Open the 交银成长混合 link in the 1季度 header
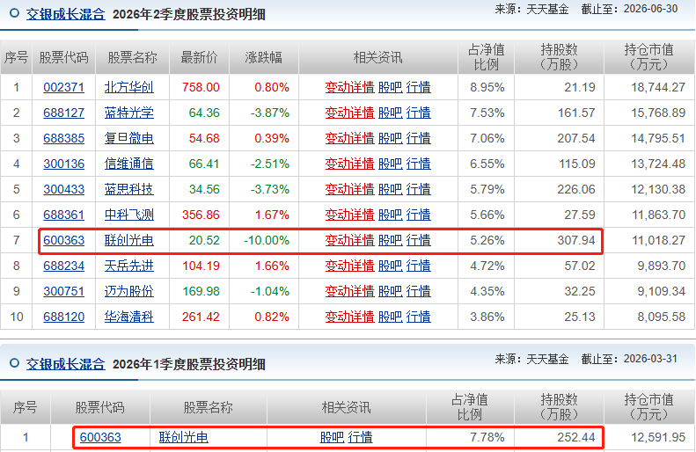This screenshot has height=452, width=696. coord(66,364)
